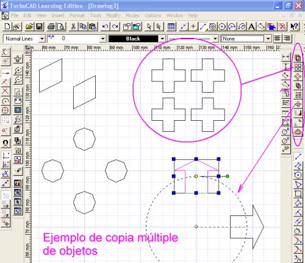Print using the printer icon

51,26
